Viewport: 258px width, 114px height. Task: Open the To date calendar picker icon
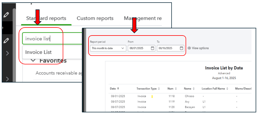coord(181,48)
